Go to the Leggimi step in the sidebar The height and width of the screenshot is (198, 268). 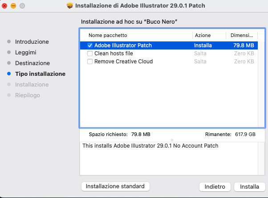pyautogui.click(x=25, y=53)
